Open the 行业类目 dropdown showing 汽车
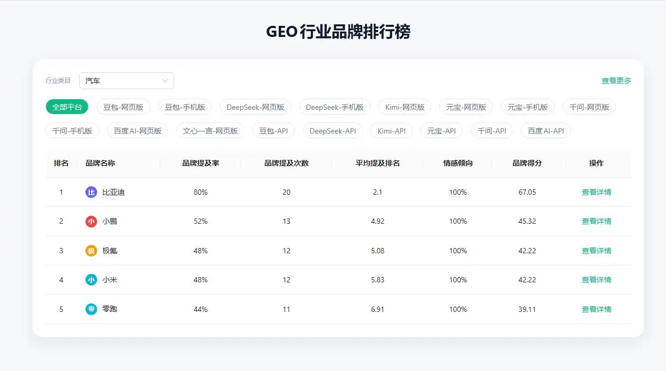 coord(127,81)
